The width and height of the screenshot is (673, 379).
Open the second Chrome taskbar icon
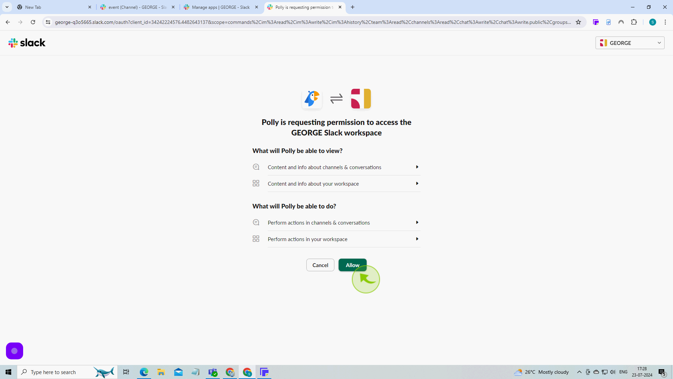click(x=247, y=372)
